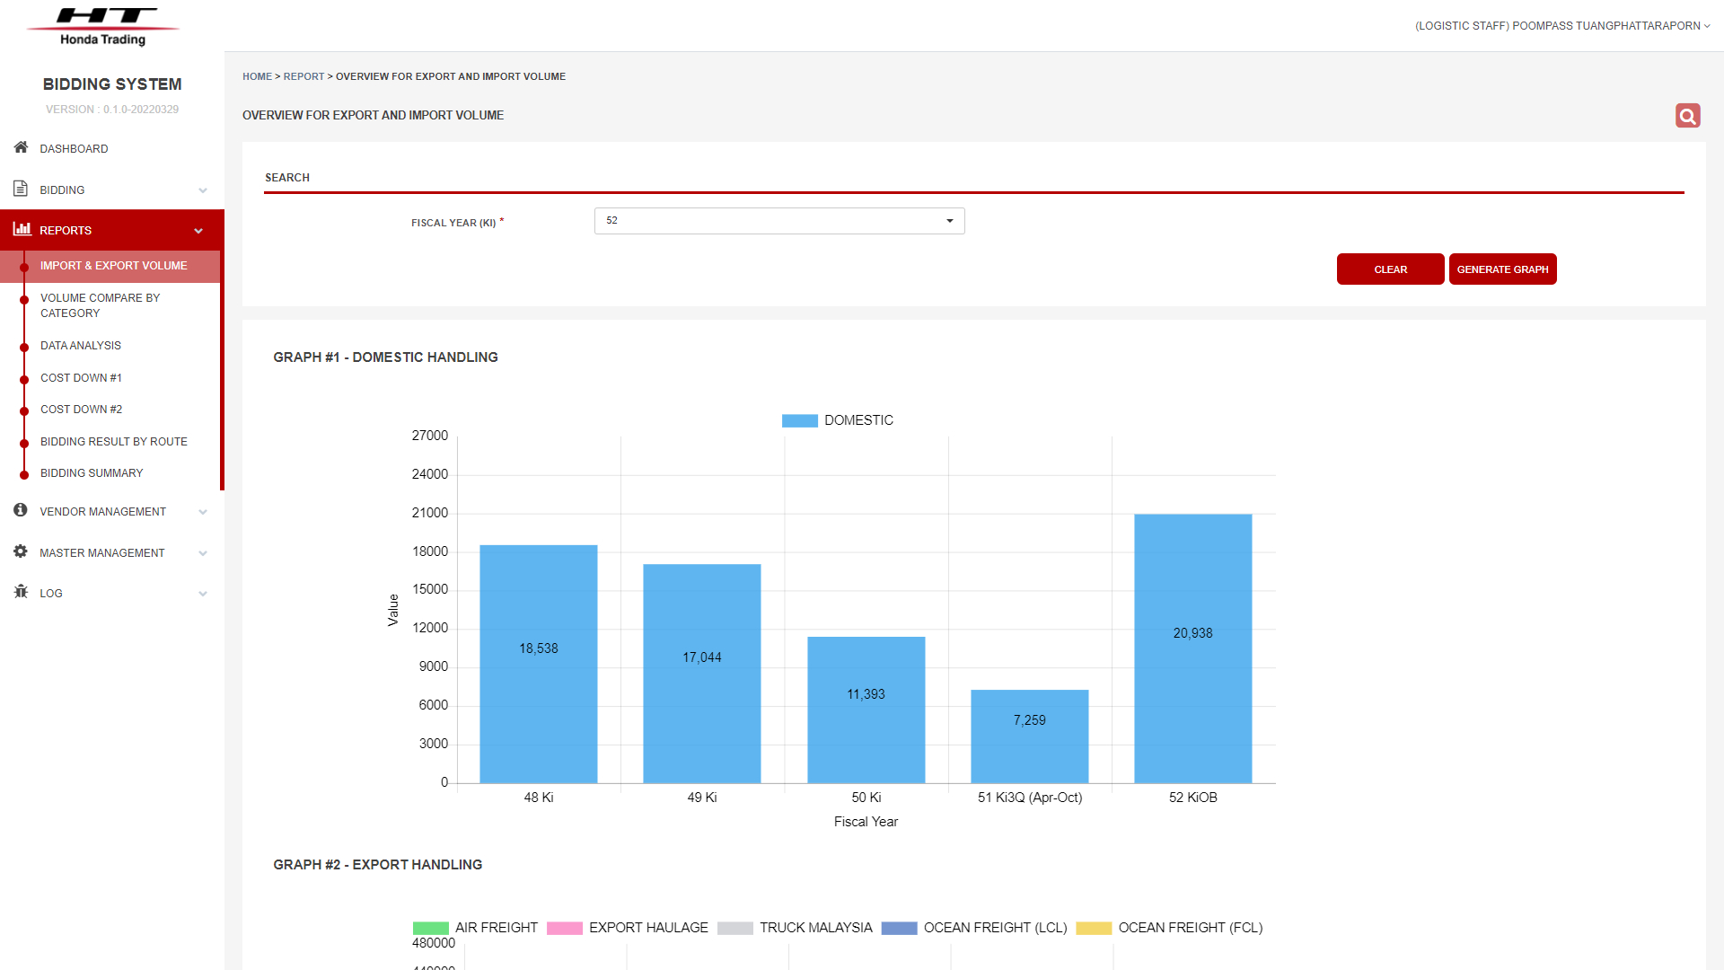Open the Fiscal Year (KI) dropdown
The image size is (1724, 970).
click(778, 221)
